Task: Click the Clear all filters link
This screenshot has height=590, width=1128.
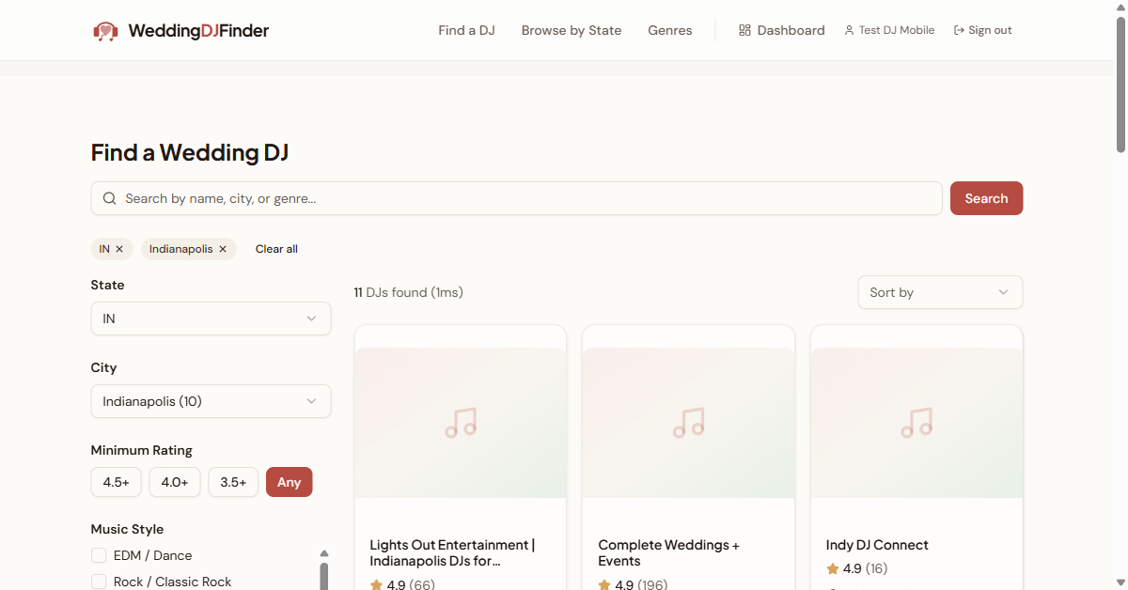Action: point(276,249)
